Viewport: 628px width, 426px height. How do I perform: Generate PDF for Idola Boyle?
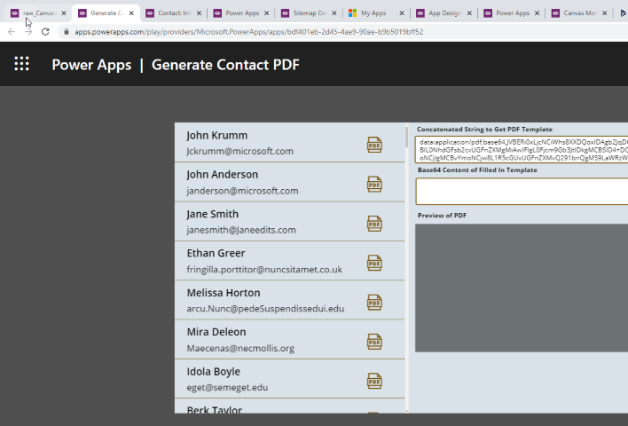point(374,381)
